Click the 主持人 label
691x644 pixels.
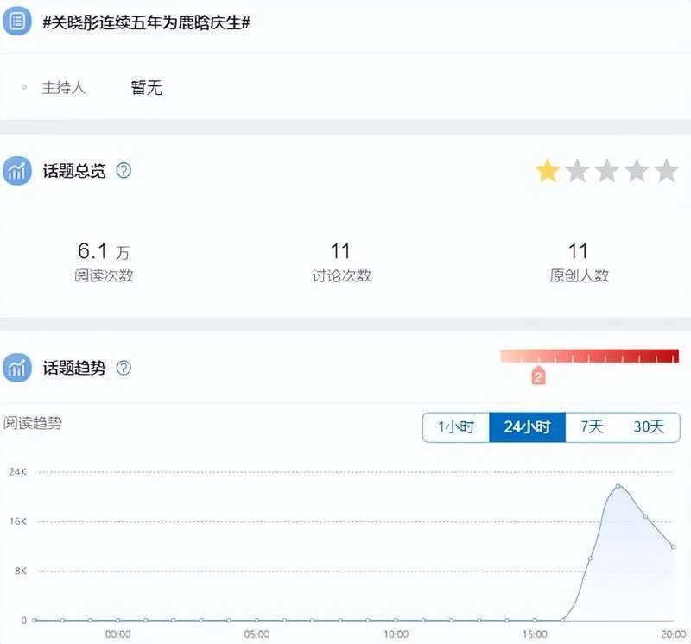tap(63, 88)
